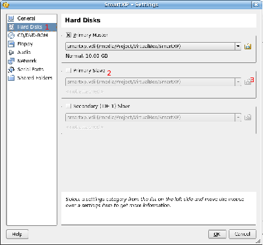Select the Hard Disks settings category

click(32, 27)
